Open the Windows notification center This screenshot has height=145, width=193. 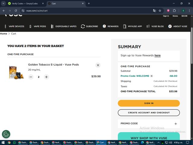(x=187, y=143)
